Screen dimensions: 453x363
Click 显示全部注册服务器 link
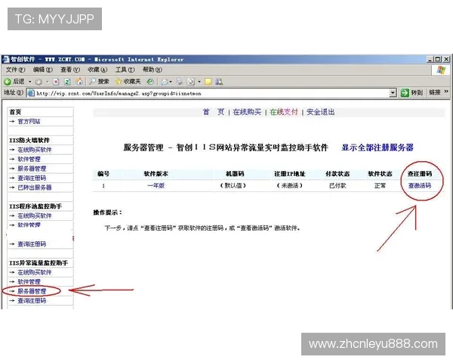pos(377,147)
